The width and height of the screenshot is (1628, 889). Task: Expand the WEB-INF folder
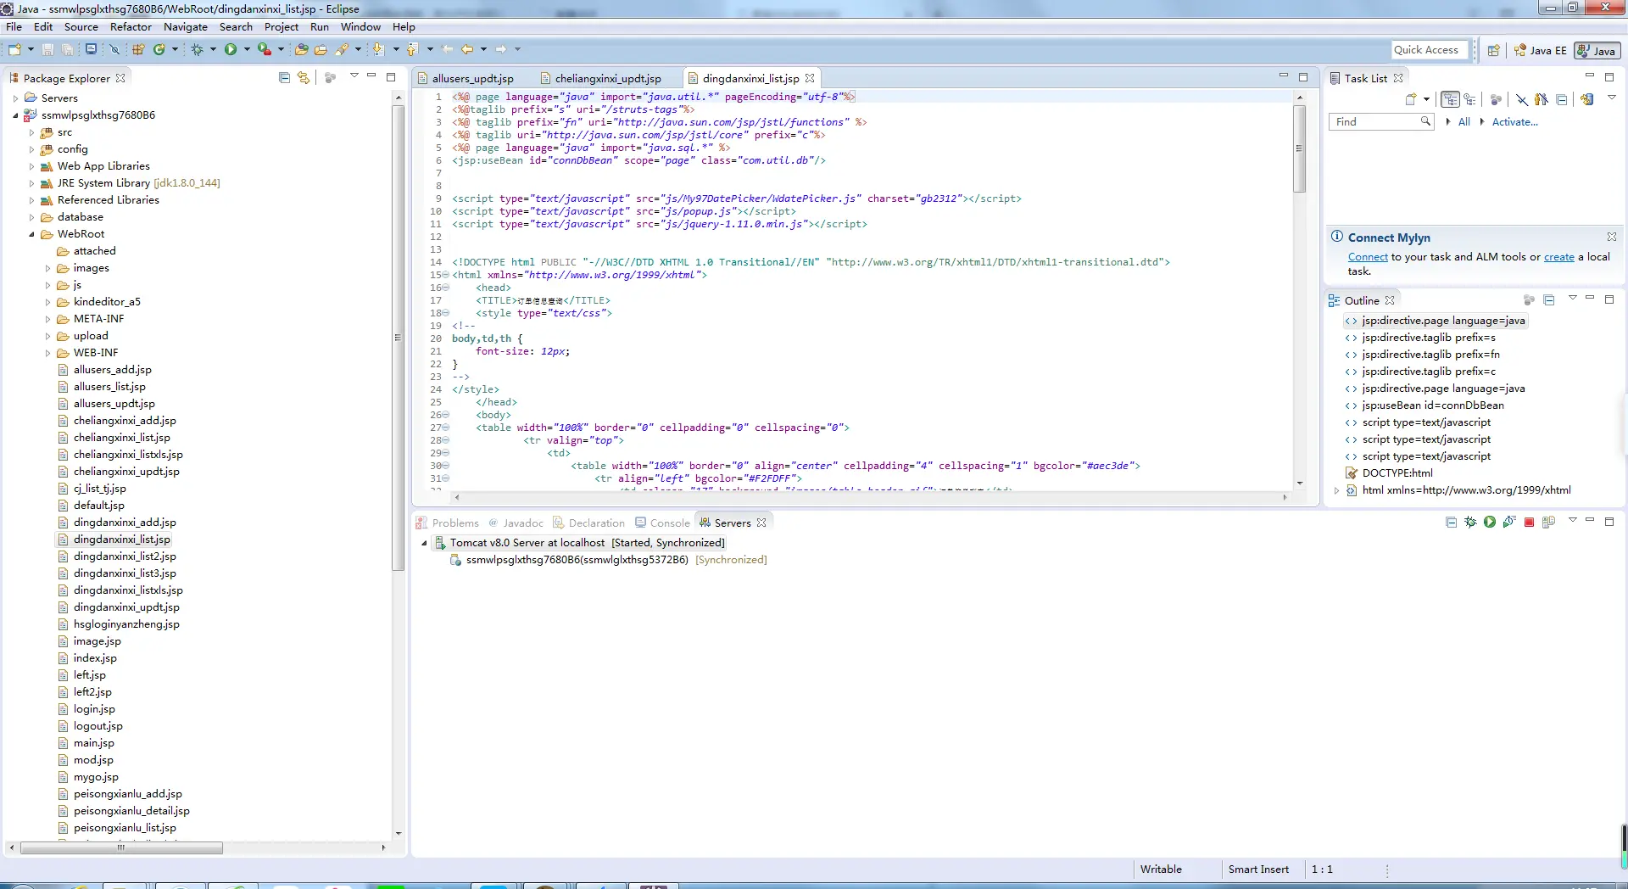[x=47, y=353]
